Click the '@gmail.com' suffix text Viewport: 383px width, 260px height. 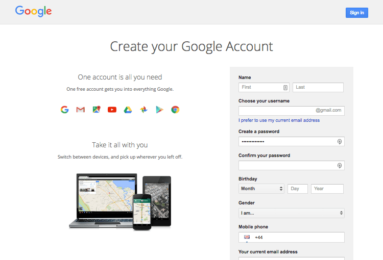328,110
